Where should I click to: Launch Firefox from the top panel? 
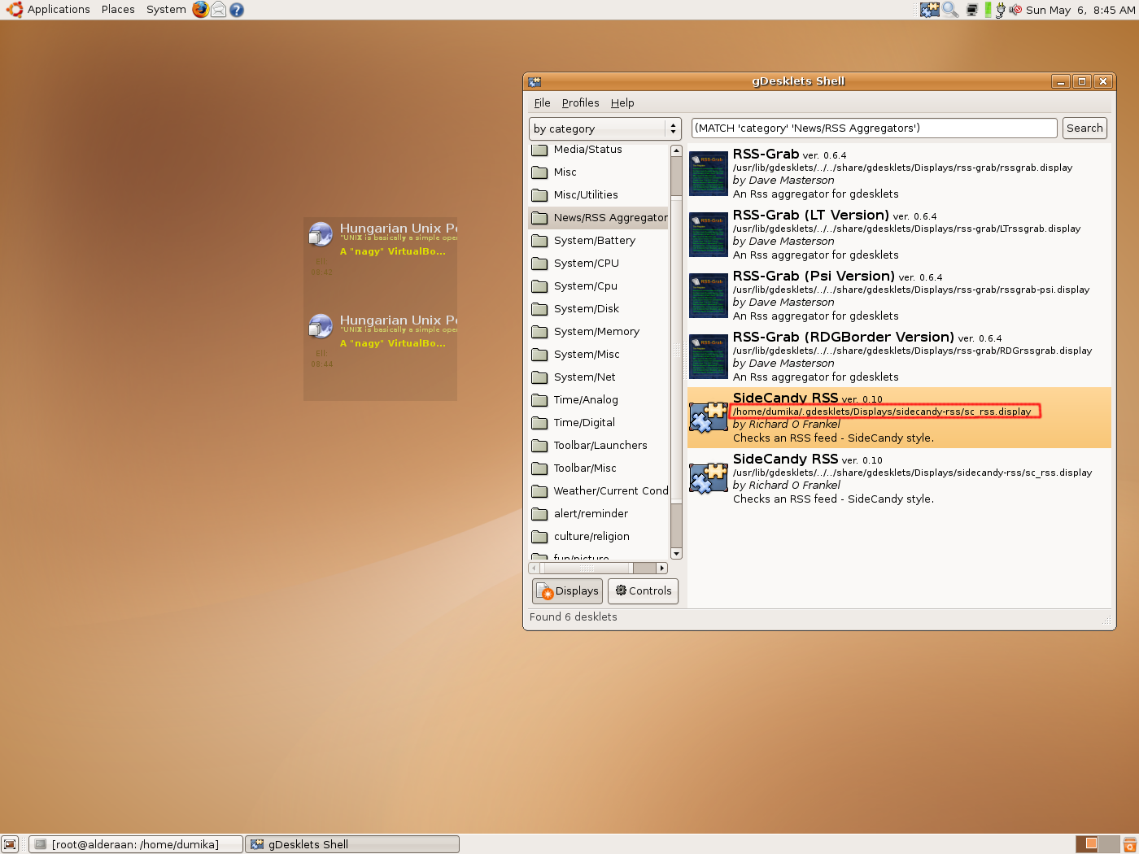[200, 10]
